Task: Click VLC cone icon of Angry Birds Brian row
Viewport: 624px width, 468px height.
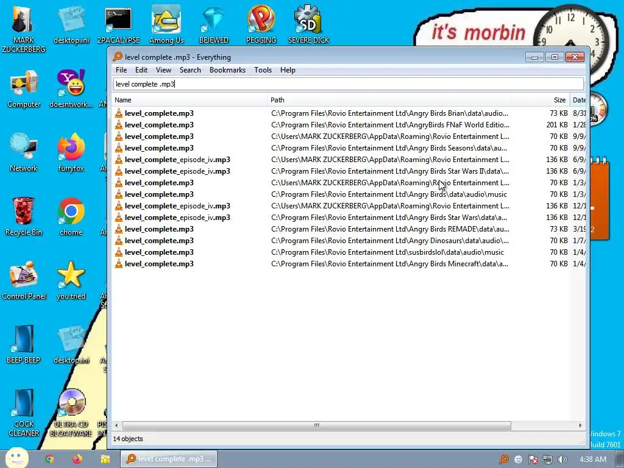Action: (119, 113)
